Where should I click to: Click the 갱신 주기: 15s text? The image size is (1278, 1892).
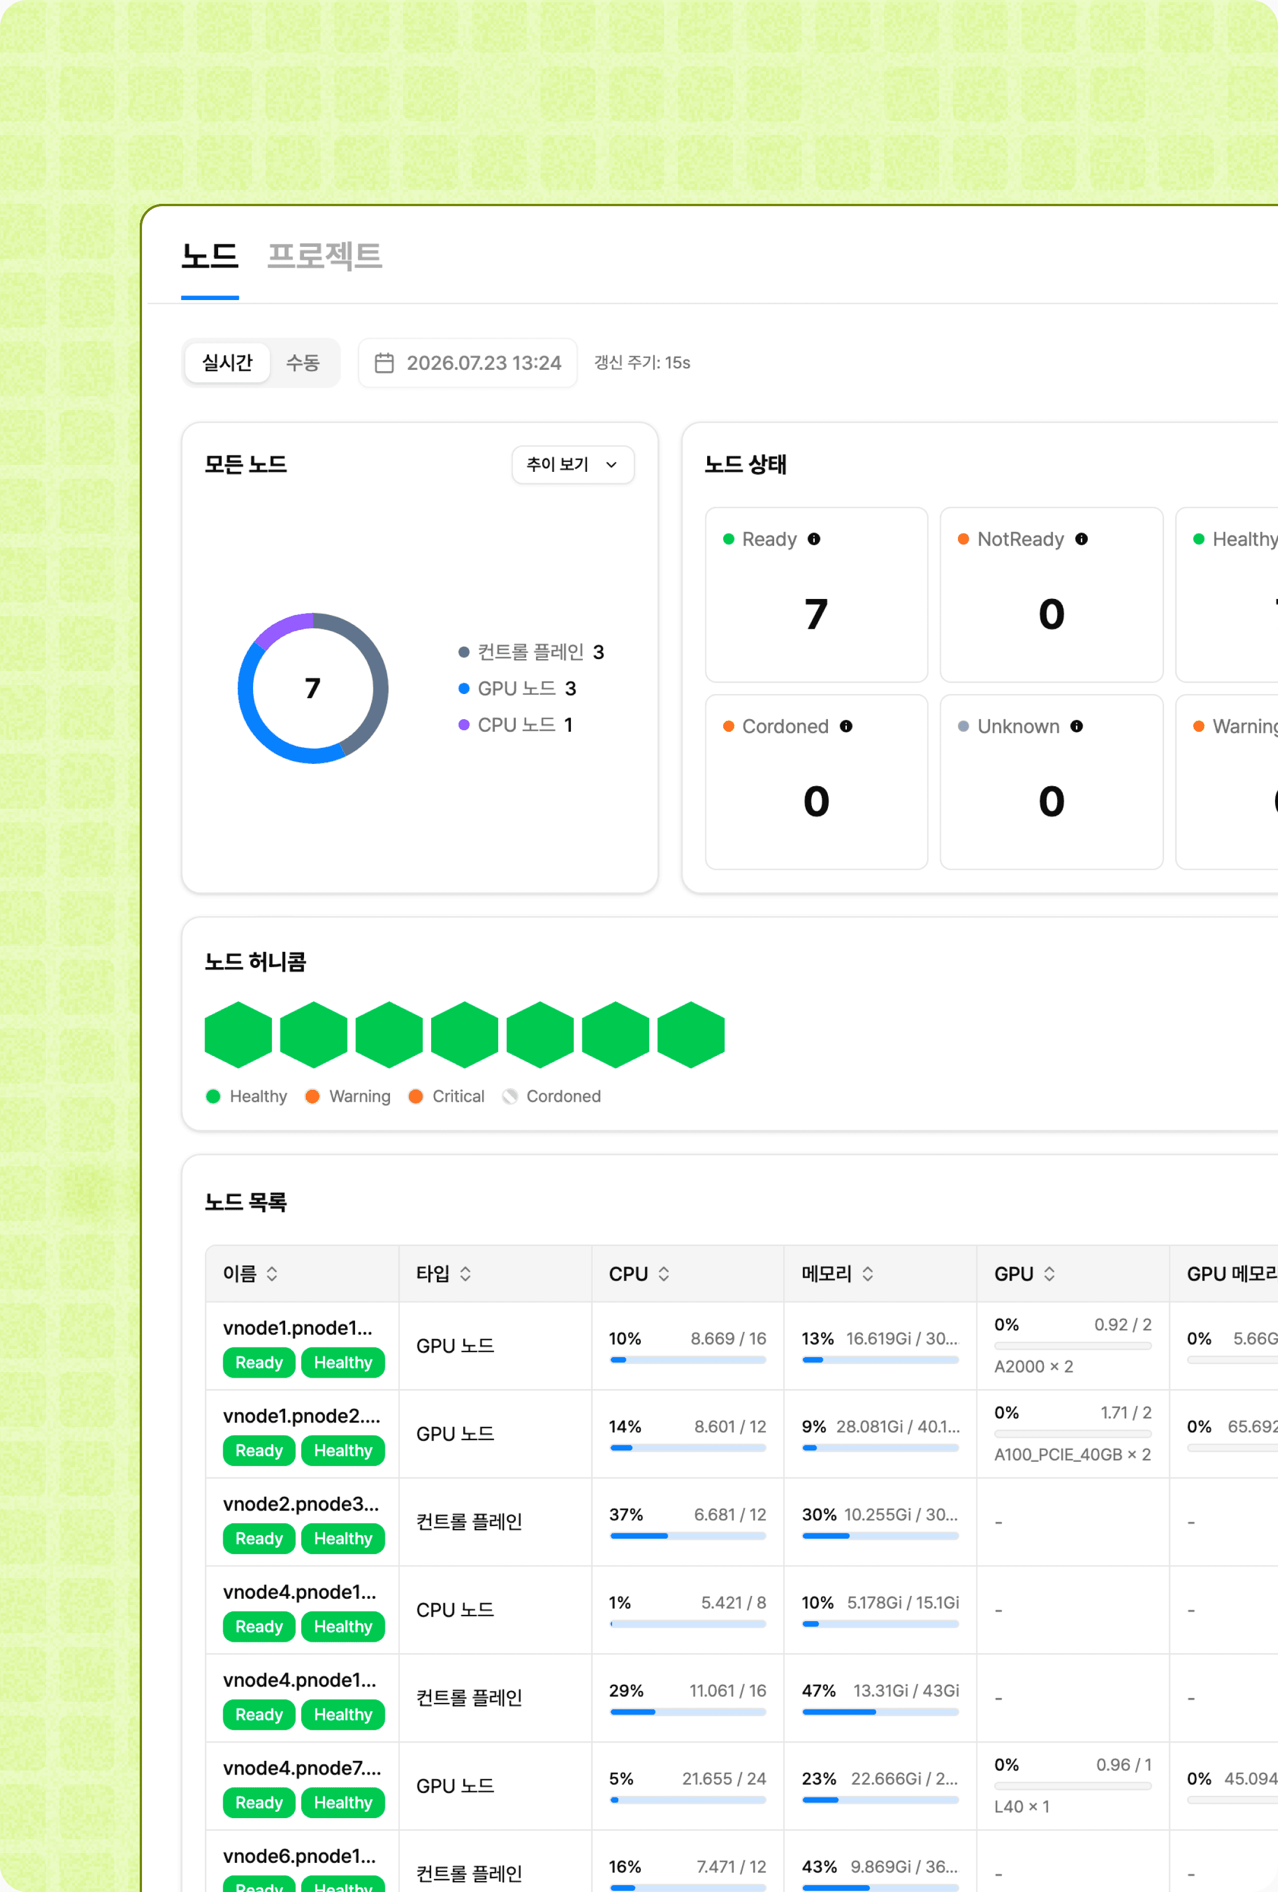click(x=642, y=362)
